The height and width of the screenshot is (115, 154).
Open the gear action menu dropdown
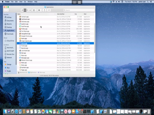coord(40,10)
